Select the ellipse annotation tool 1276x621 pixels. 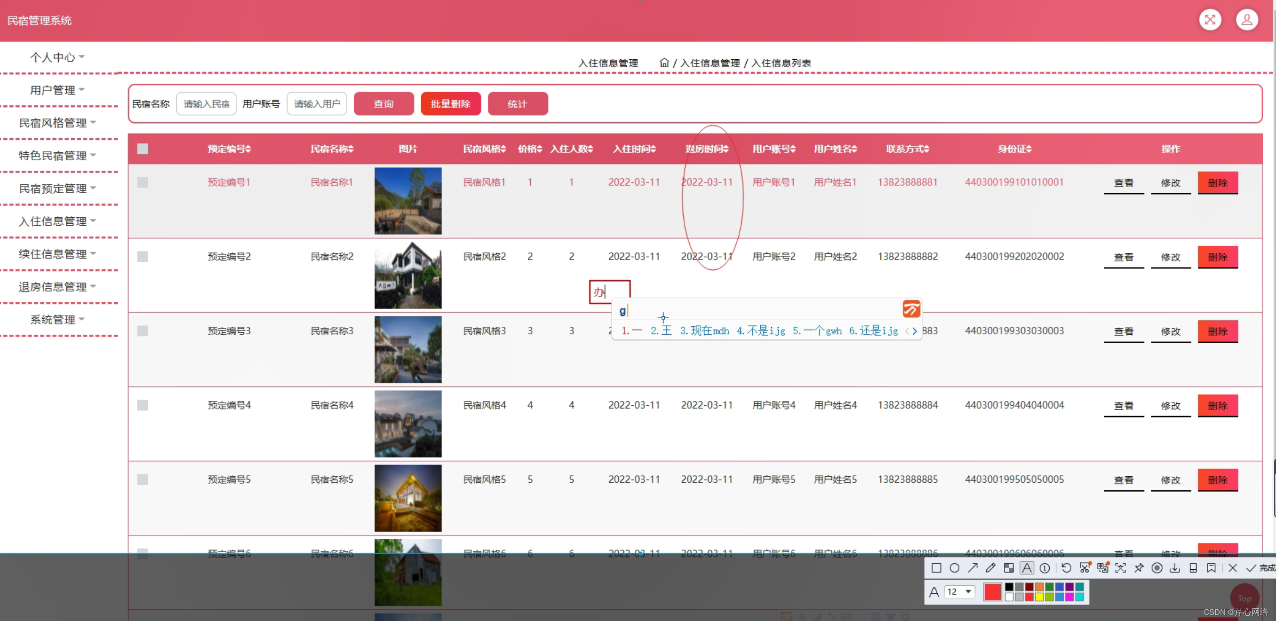(954, 567)
